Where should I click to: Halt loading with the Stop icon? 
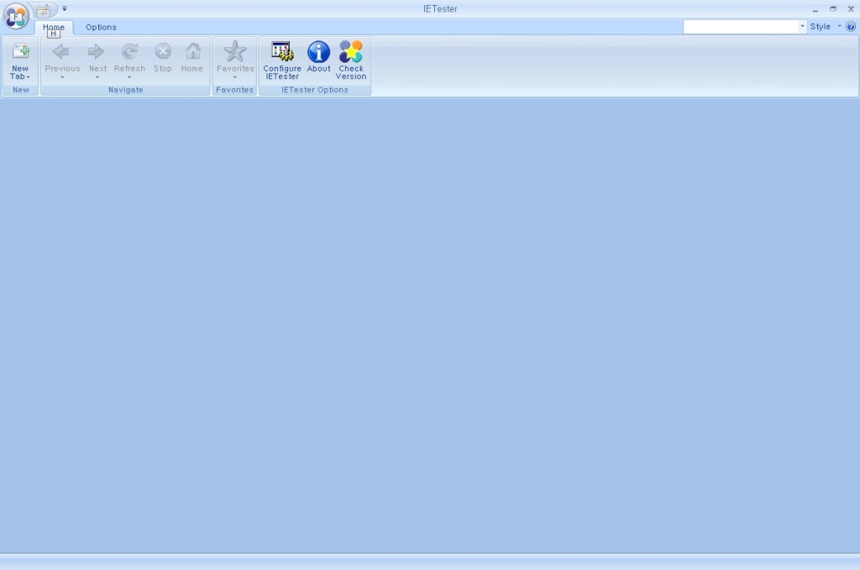163,51
